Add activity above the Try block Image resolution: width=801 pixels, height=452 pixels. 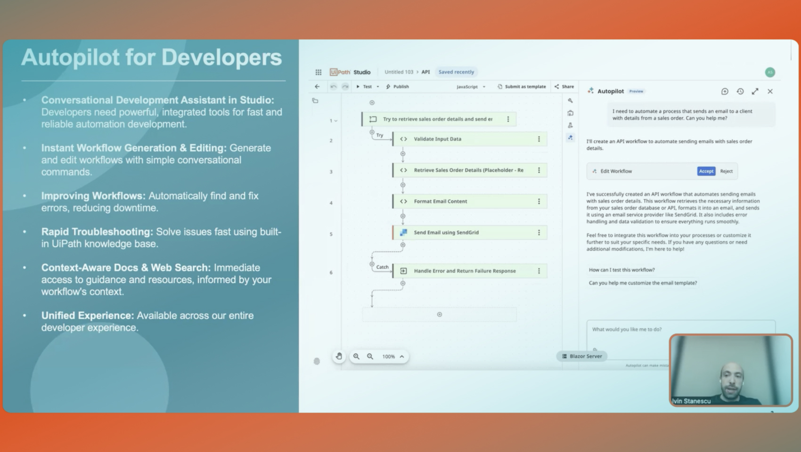(x=372, y=103)
